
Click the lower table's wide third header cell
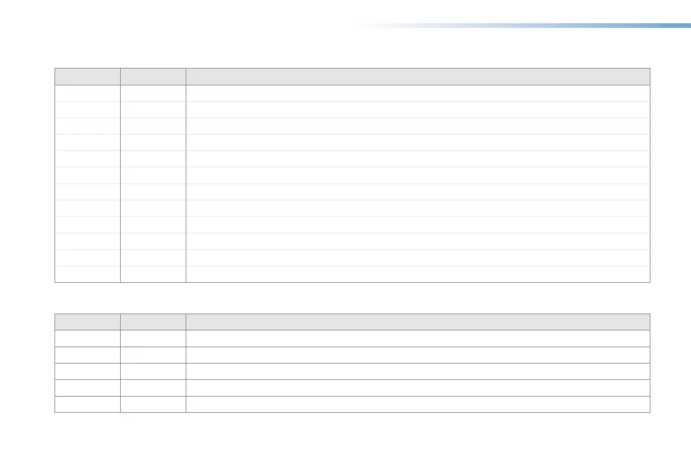pyautogui.click(x=418, y=322)
